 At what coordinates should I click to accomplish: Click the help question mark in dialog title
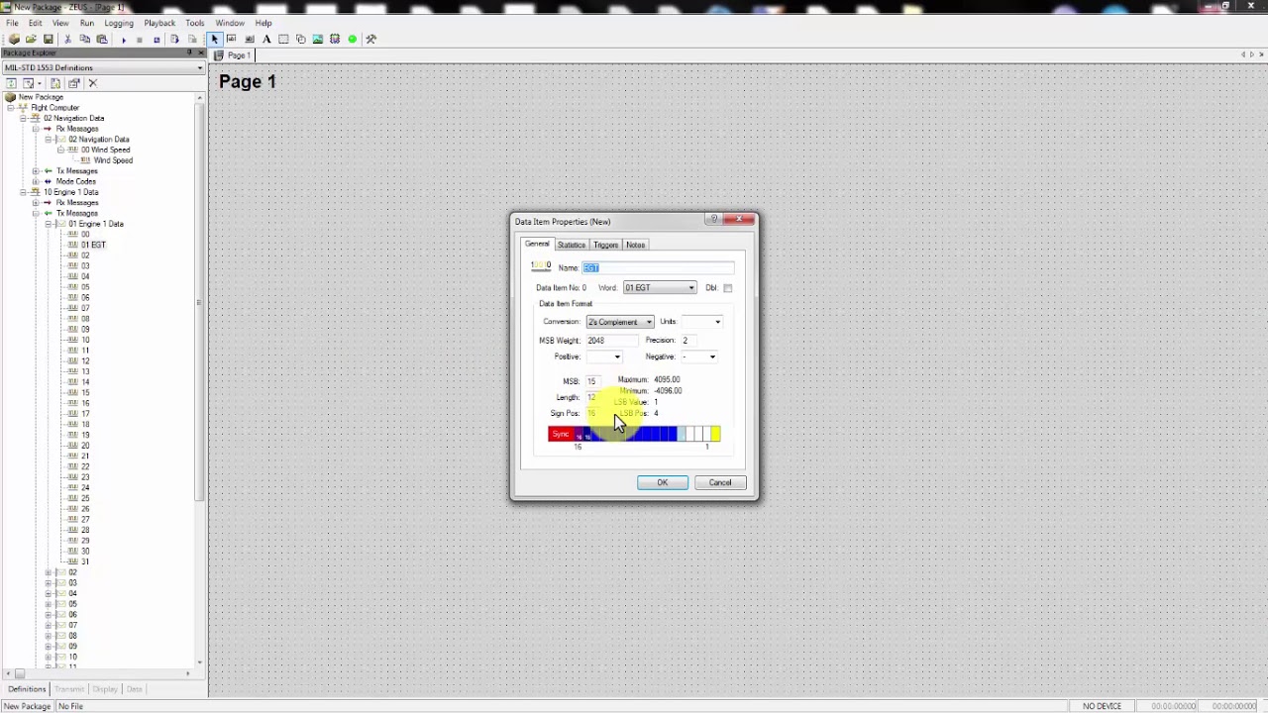(712, 220)
